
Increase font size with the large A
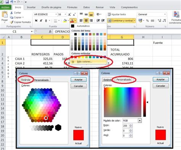[x=69, y=14]
